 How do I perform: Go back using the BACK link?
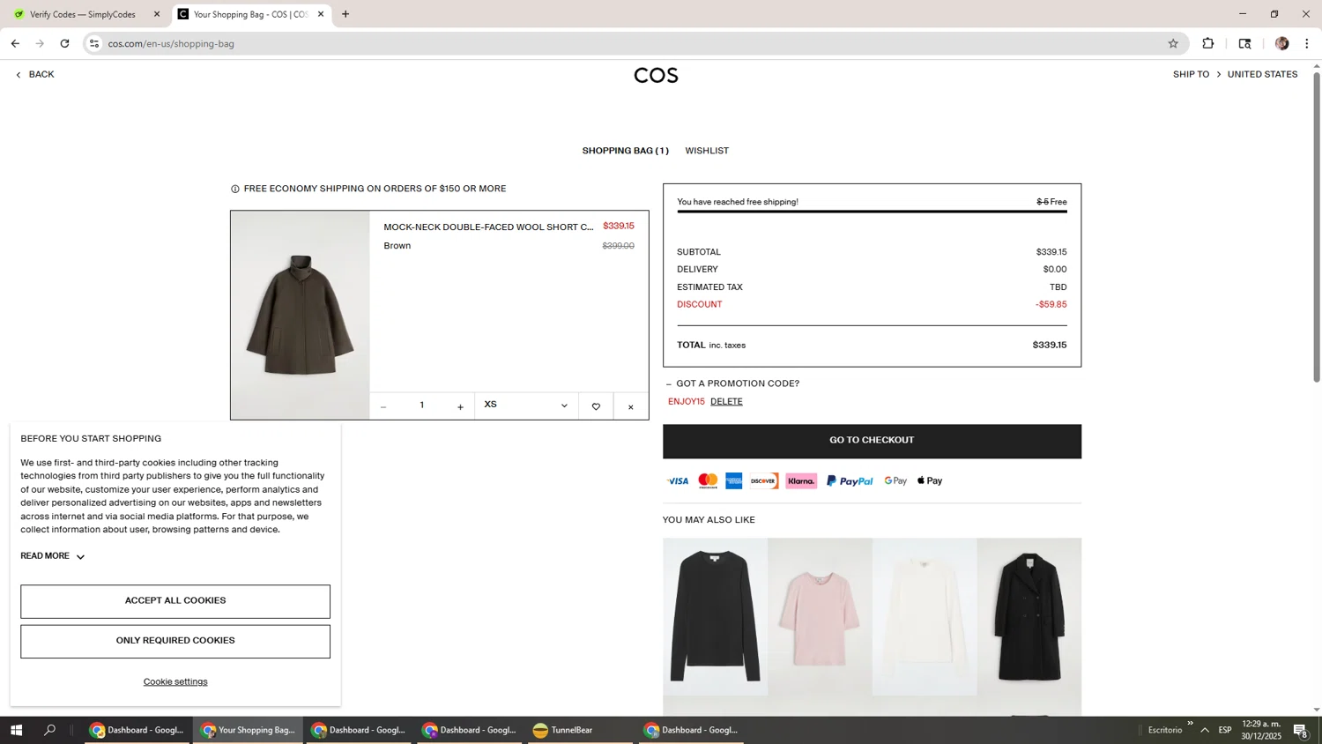pyautogui.click(x=35, y=75)
